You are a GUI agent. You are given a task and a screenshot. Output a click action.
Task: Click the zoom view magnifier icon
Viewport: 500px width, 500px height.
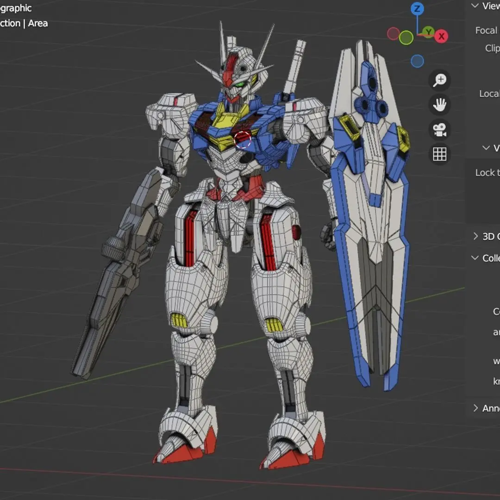coord(439,80)
